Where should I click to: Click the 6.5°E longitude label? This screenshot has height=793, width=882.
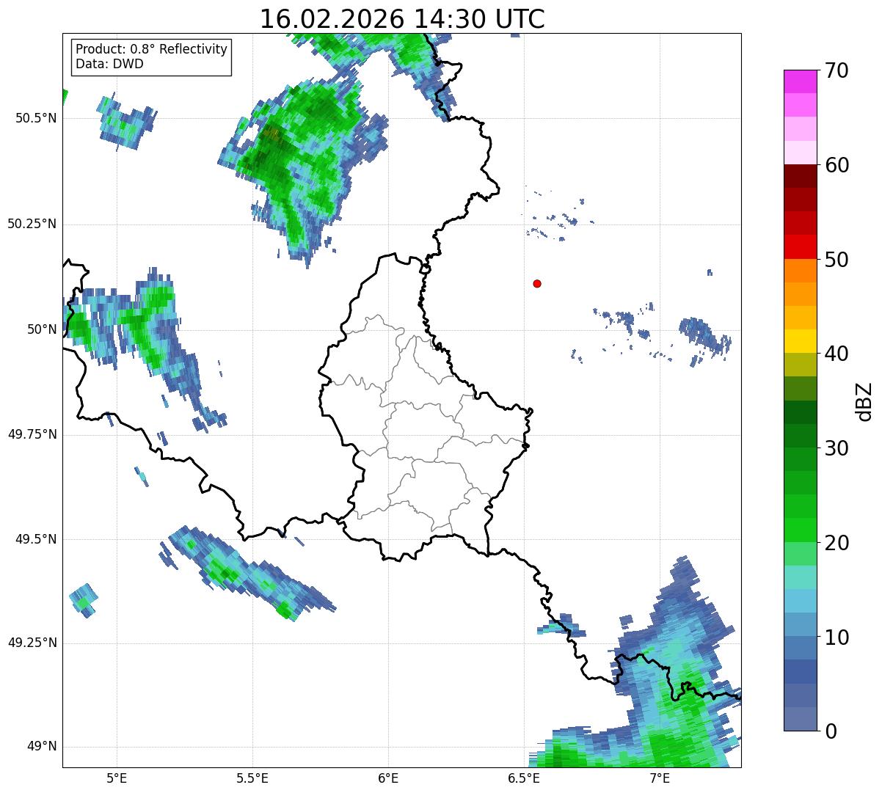tap(524, 778)
